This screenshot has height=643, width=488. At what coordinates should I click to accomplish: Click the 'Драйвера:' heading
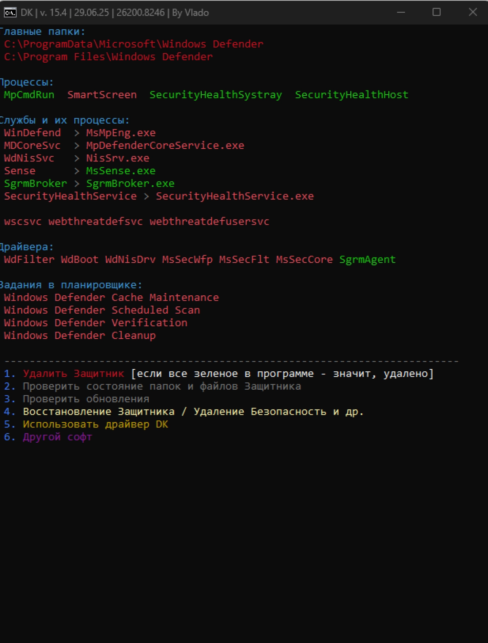27,247
